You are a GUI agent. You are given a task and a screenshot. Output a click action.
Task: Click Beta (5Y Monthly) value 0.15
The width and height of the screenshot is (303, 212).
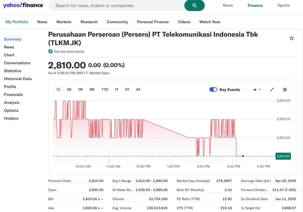(x=228, y=190)
